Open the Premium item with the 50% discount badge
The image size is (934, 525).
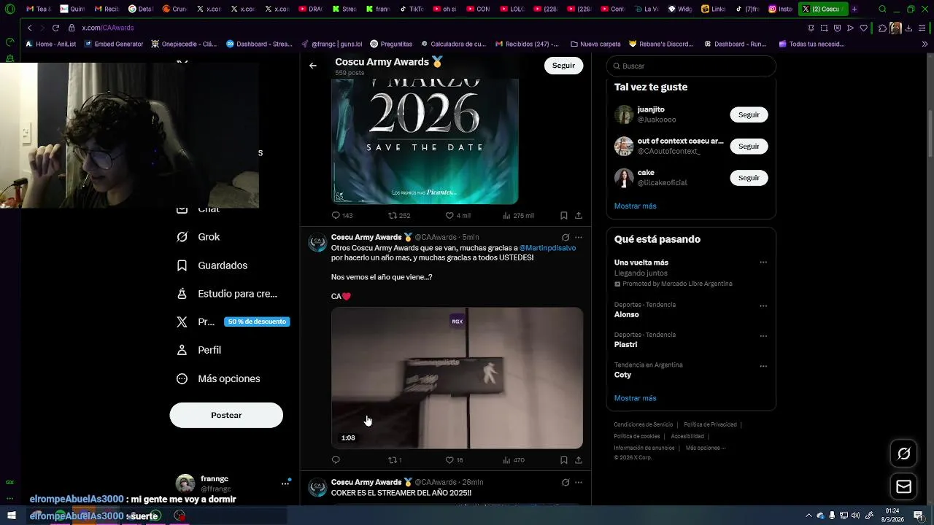point(233,322)
